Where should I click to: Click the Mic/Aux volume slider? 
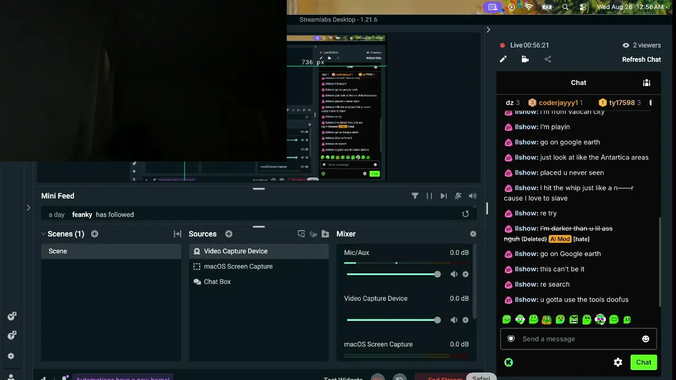(392, 274)
